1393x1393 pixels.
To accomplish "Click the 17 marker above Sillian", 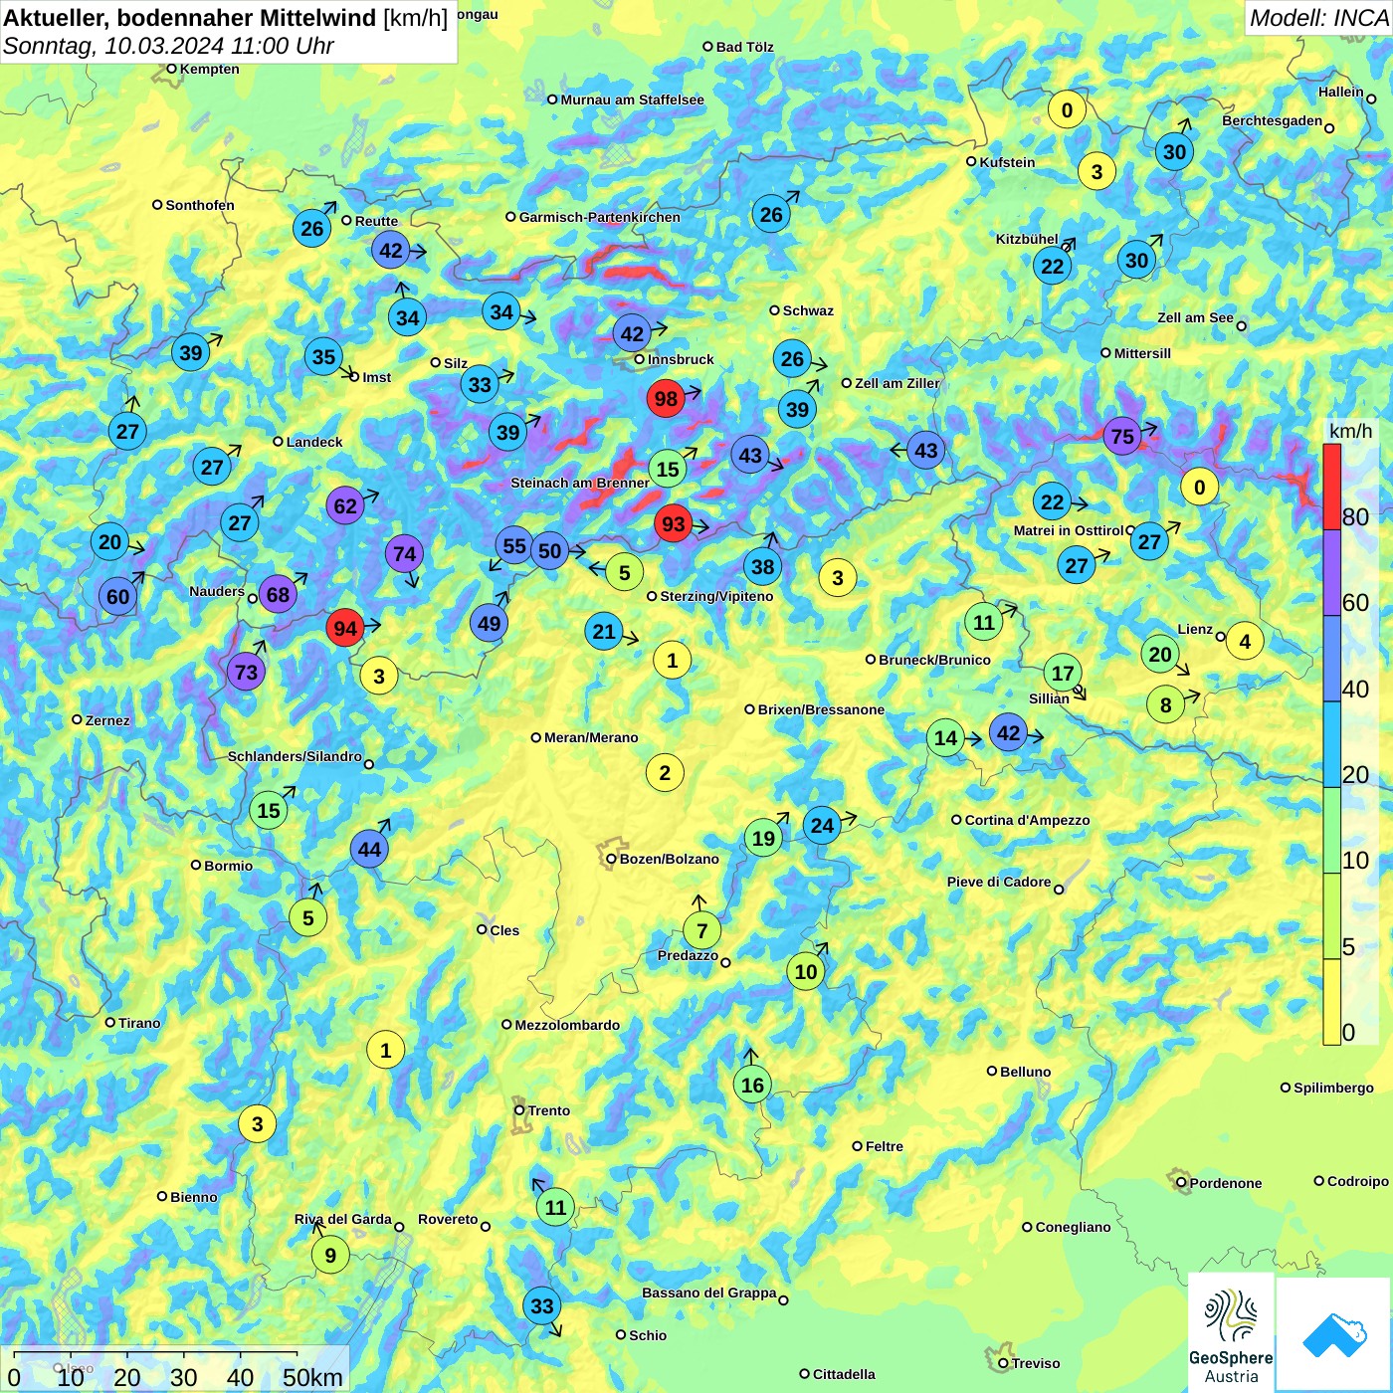I will pos(1063,673).
